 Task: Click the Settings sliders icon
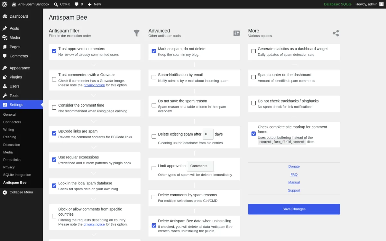click(5, 105)
